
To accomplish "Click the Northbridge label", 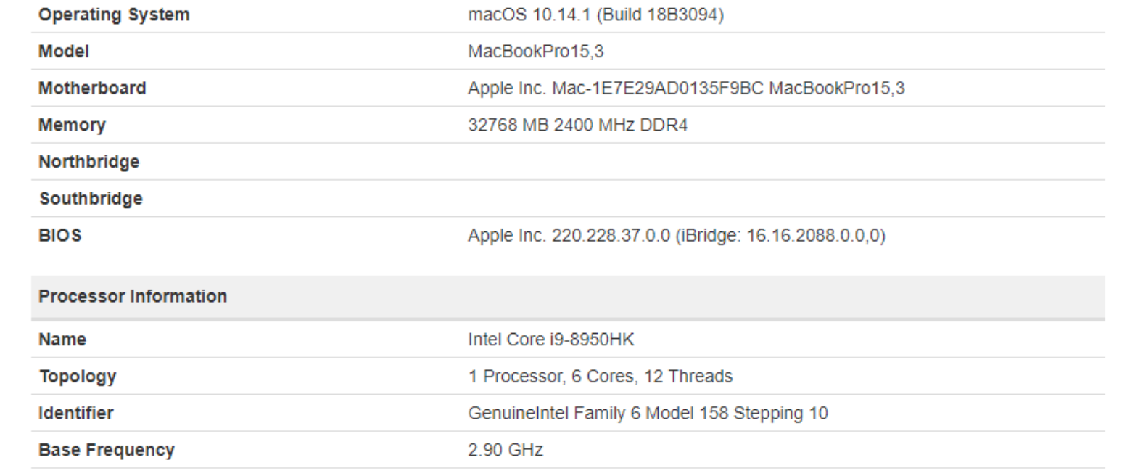I will (x=88, y=162).
